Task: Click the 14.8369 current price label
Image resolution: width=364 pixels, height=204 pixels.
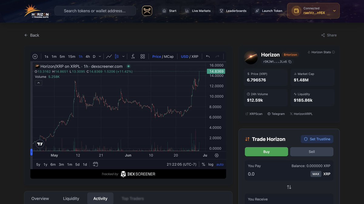Action: pos(215,71)
